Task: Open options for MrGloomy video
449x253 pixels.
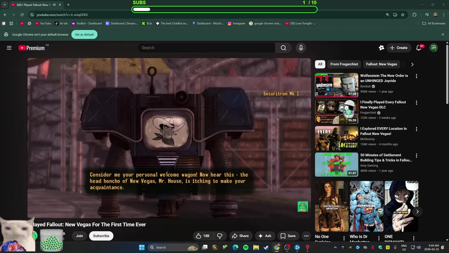Action: click(416, 129)
